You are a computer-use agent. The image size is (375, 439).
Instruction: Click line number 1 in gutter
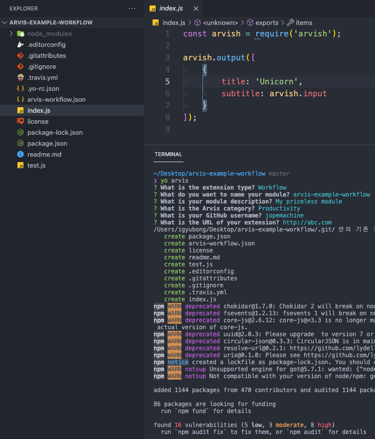tap(168, 33)
